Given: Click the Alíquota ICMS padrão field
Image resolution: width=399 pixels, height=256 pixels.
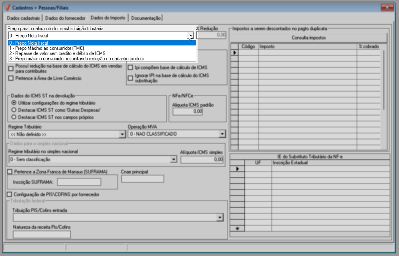Looking at the screenshot, I should click(188, 112).
